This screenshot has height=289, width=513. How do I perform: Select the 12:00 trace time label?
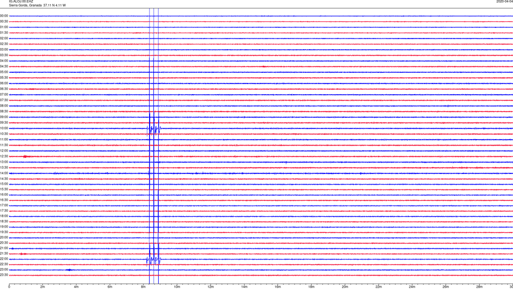(4, 151)
